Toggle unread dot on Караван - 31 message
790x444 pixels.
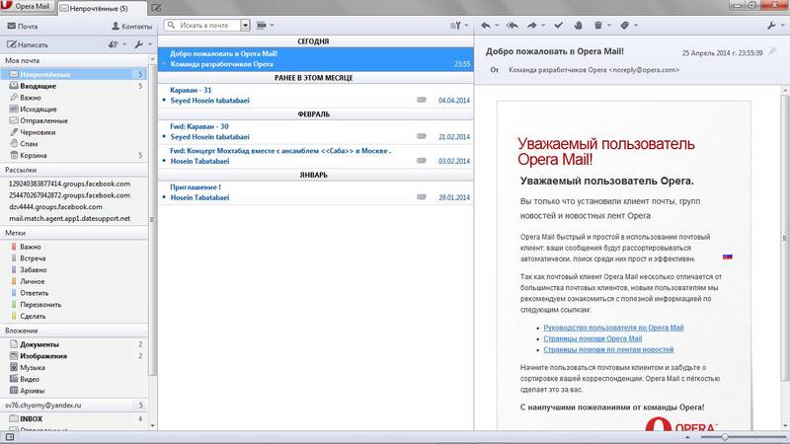(x=164, y=101)
